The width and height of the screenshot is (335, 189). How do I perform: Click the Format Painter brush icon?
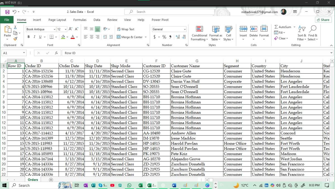click(15, 39)
